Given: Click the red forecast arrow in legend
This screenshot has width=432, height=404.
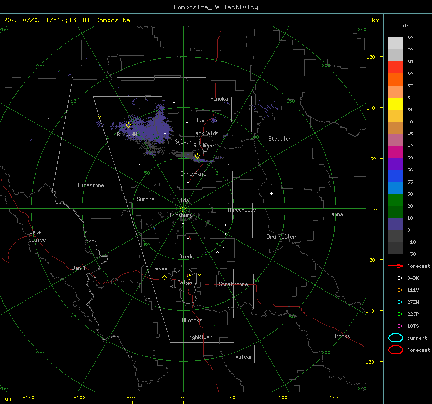Looking at the screenshot, I should point(396,266).
